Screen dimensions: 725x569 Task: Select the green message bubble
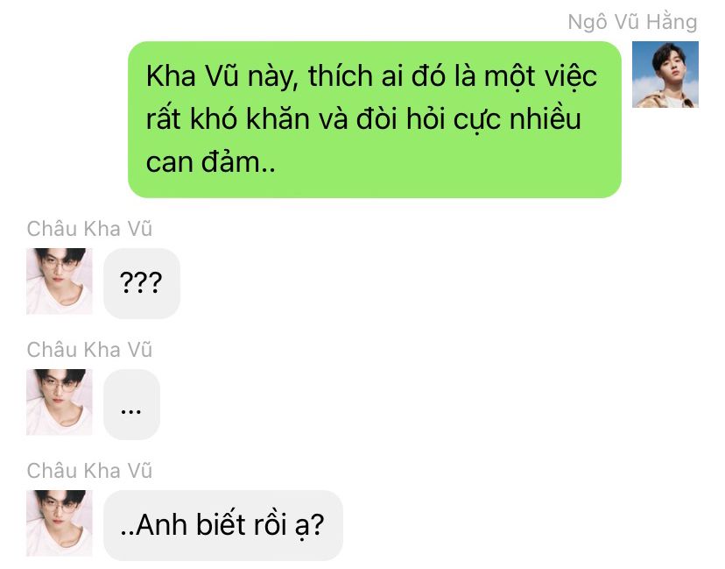(375, 119)
